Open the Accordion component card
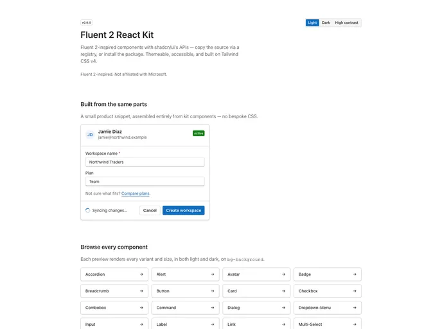Screen dimensions: 442x329 [x=114, y=274]
